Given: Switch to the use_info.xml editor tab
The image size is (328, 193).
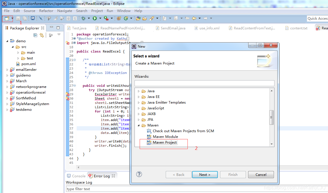Looking at the screenshot, I should [x=207, y=28].
